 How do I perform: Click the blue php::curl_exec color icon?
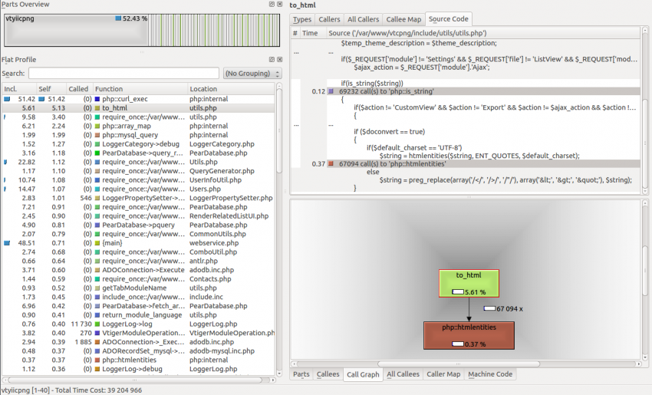coord(97,100)
